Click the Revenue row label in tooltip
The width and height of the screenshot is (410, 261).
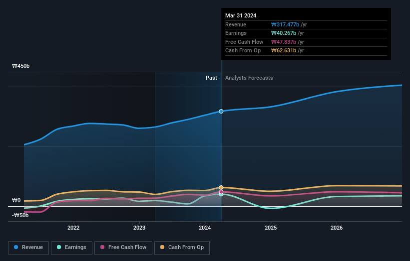[236, 24]
